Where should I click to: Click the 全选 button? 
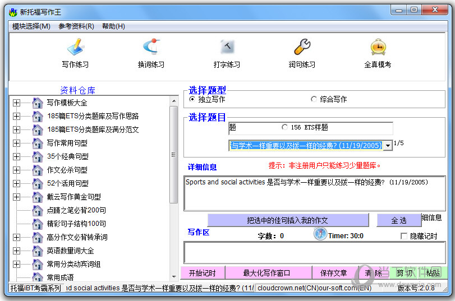[x=399, y=220]
